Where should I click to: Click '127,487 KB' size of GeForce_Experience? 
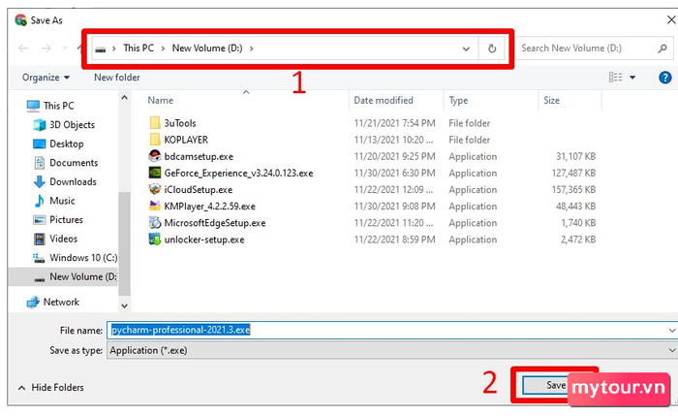pyautogui.click(x=573, y=174)
